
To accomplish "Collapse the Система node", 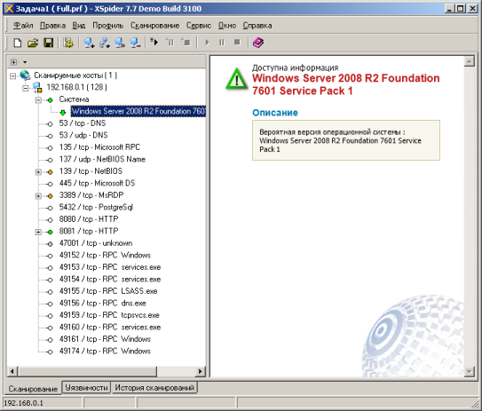I will (x=38, y=100).
